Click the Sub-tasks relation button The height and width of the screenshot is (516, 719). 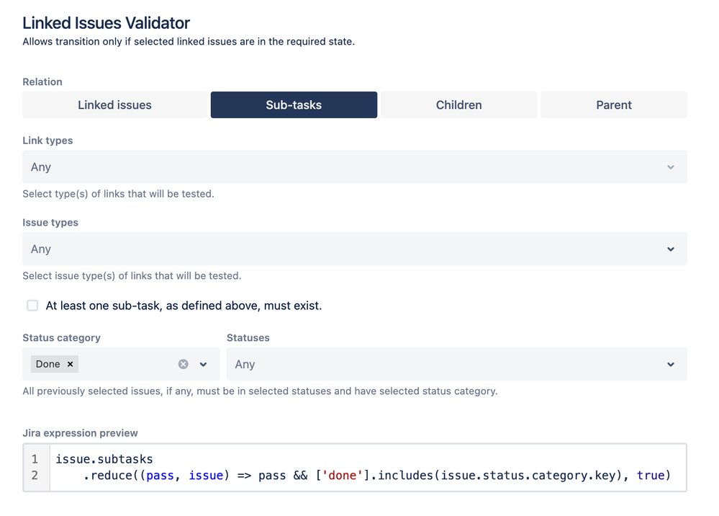pyautogui.click(x=294, y=104)
